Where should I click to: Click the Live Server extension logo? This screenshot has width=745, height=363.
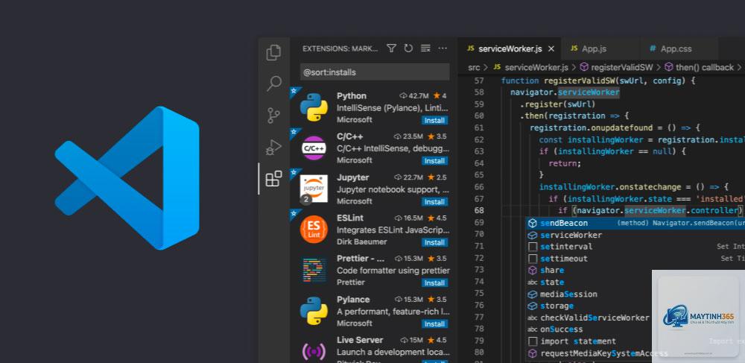(314, 352)
